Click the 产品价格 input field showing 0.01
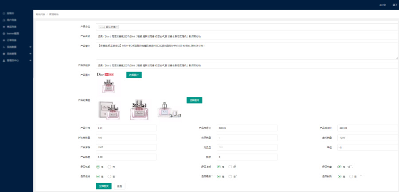399x192 pixels. (x=126, y=128)
